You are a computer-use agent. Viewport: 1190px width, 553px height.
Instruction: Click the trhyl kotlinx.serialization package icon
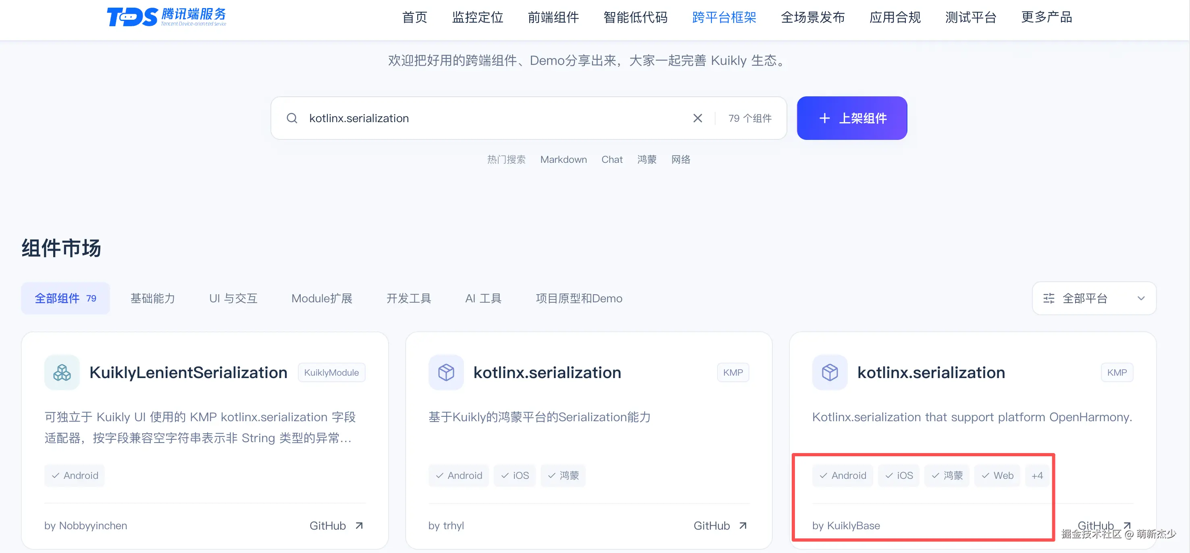(x=446, y=372)
